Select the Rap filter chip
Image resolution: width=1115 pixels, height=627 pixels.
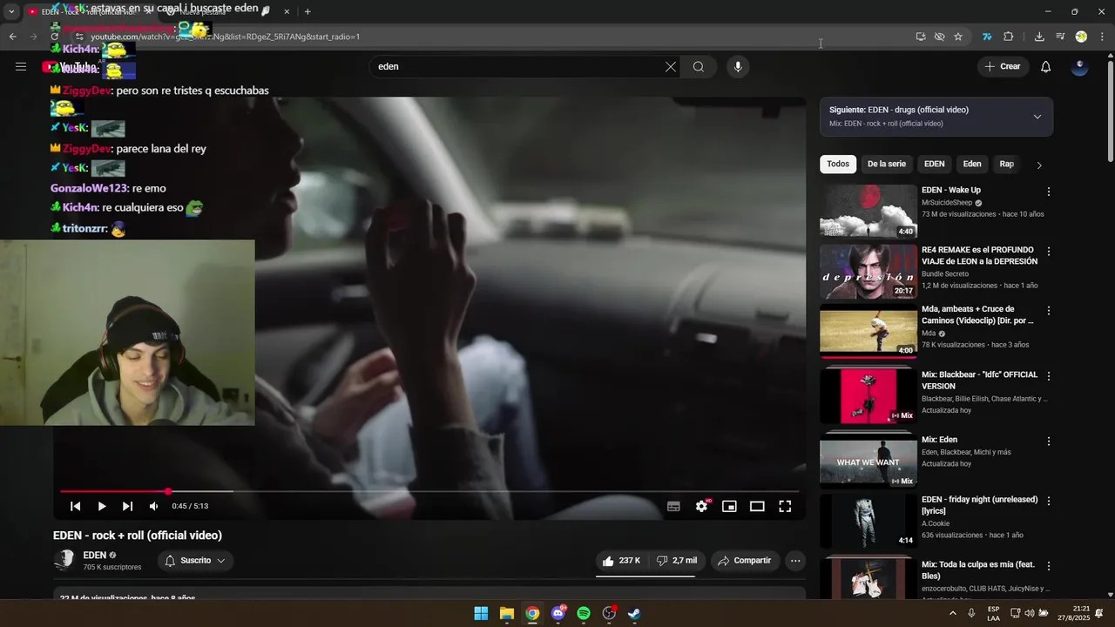click(x=1006, y=164)
